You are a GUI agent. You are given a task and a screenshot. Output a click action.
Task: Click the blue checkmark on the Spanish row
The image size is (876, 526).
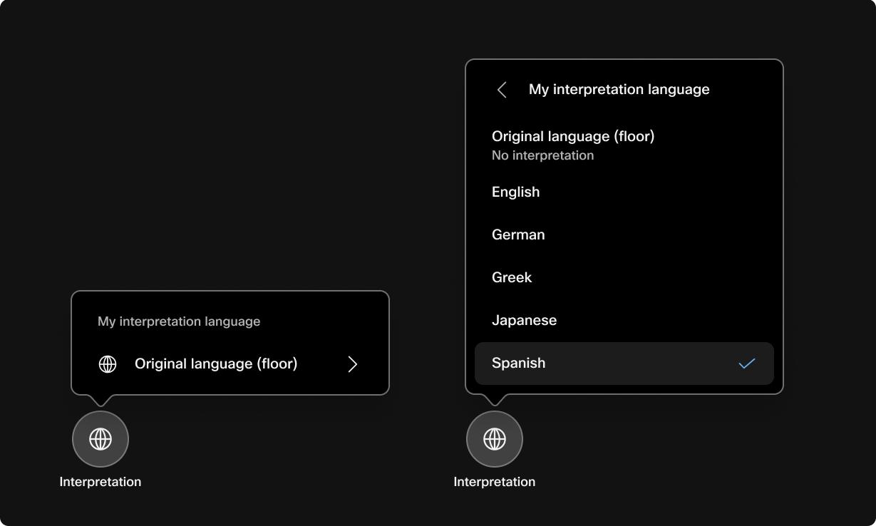[x=746, y=363]
